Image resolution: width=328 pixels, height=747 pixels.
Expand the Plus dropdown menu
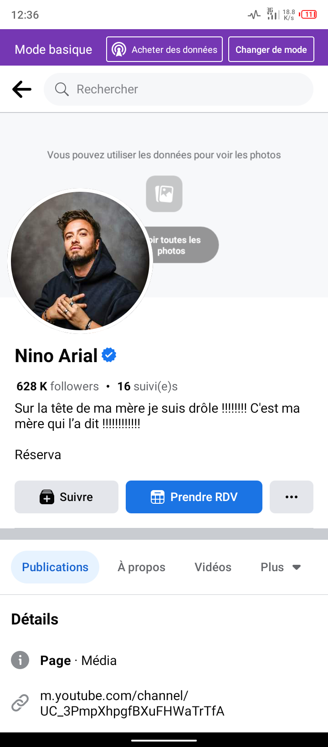click(x=281, y=567)
